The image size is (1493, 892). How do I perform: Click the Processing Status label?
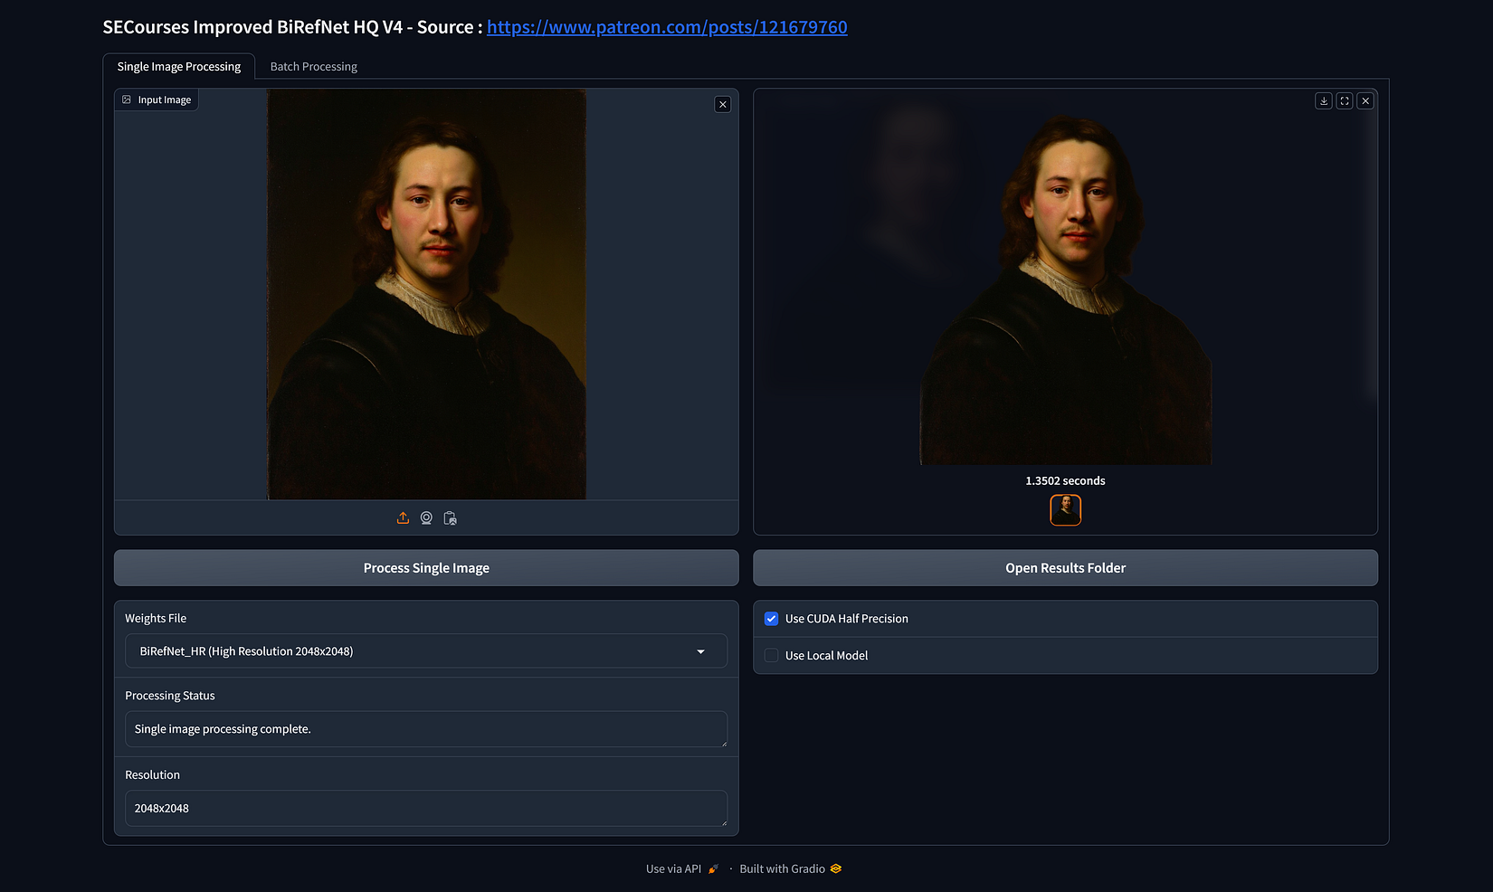(x=170, y=696)
